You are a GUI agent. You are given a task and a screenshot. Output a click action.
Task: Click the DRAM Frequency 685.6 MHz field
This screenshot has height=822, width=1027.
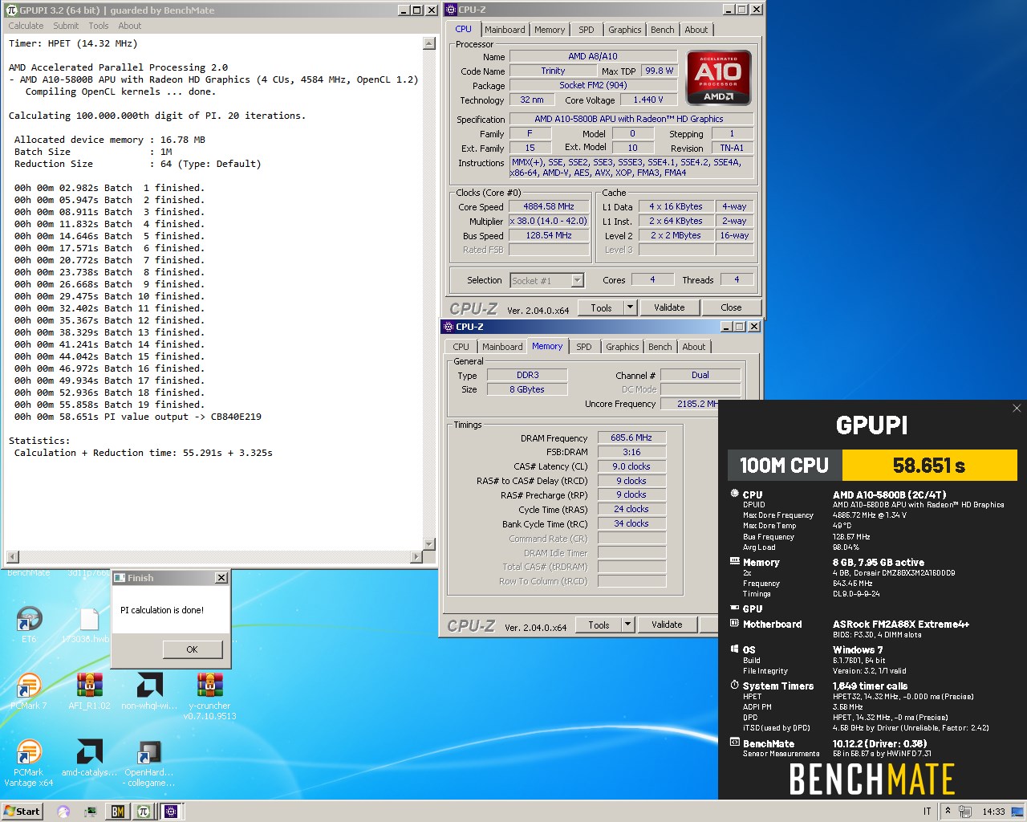click(631, 437)
